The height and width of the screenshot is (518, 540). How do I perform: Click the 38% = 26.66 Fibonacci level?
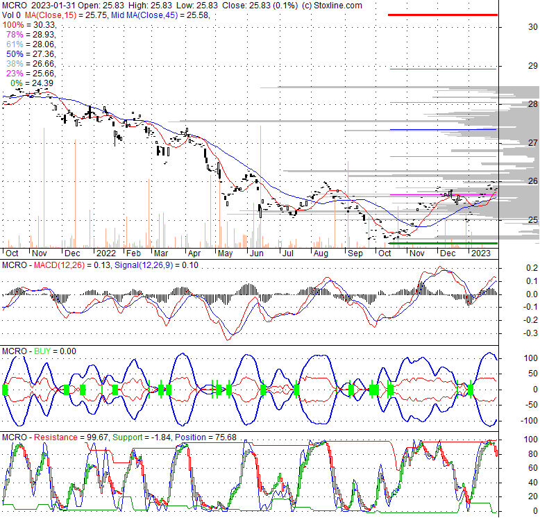(x=31, y=63)
